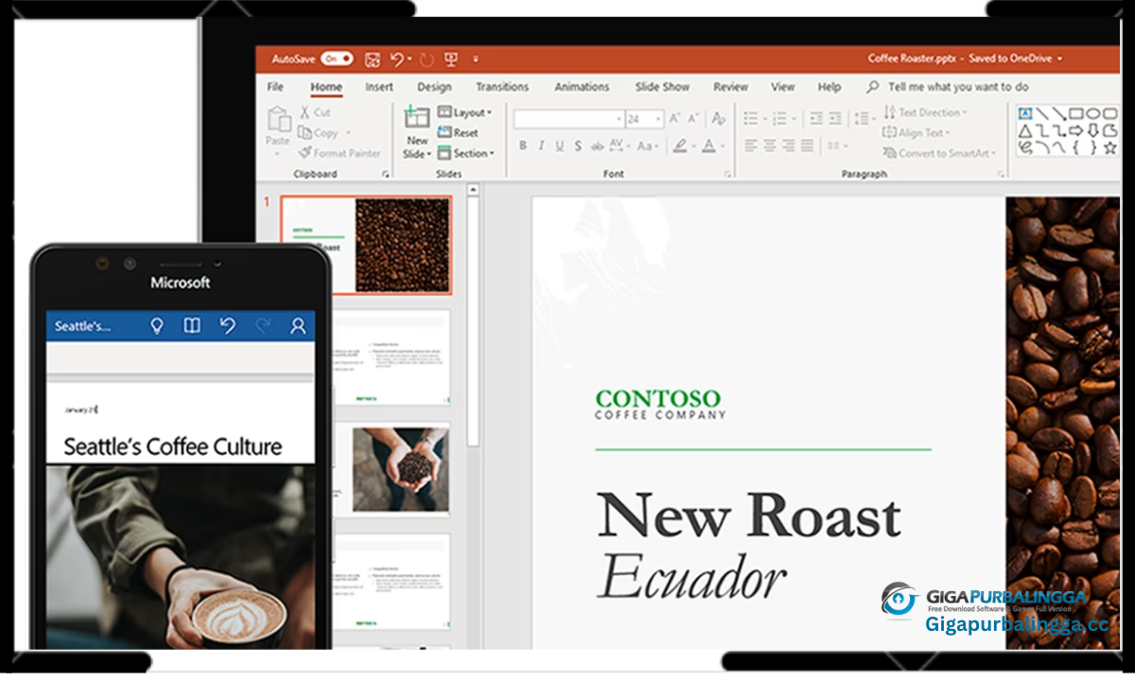Open the File tab
The width and height of the screenshot is (1135, 681).
point(275,87)
